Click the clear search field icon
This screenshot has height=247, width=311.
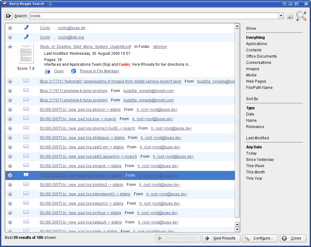click(x=8, y=16)
